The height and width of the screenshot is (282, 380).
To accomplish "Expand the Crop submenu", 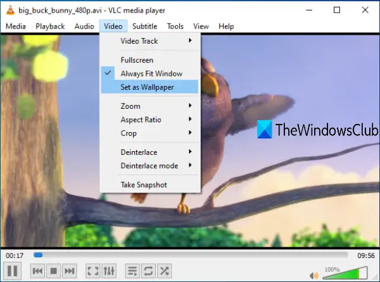I will coord(149,133).
